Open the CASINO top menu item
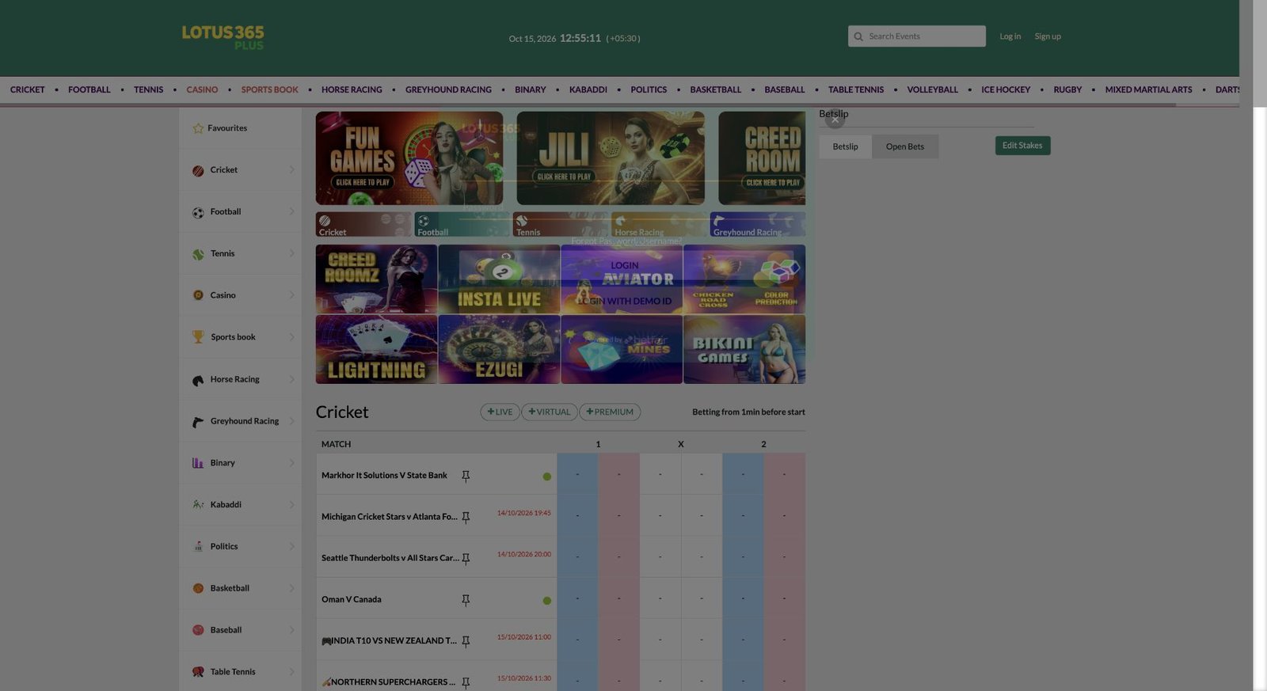The height and width of the screenshot is (691, 1267). [x=202, y=90]
